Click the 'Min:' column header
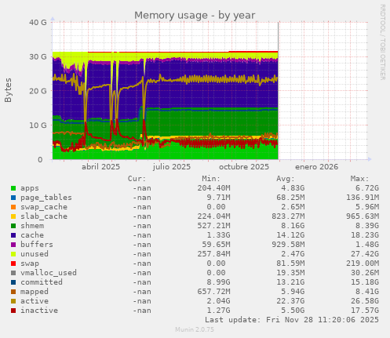 pyautogui.click(x=211, y=179)
